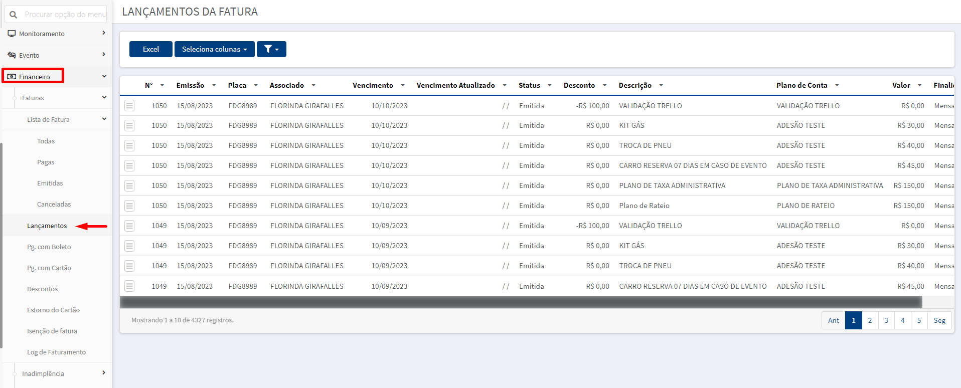
Task: Select page 1 in pagination
Action: (x=854, y=320)
